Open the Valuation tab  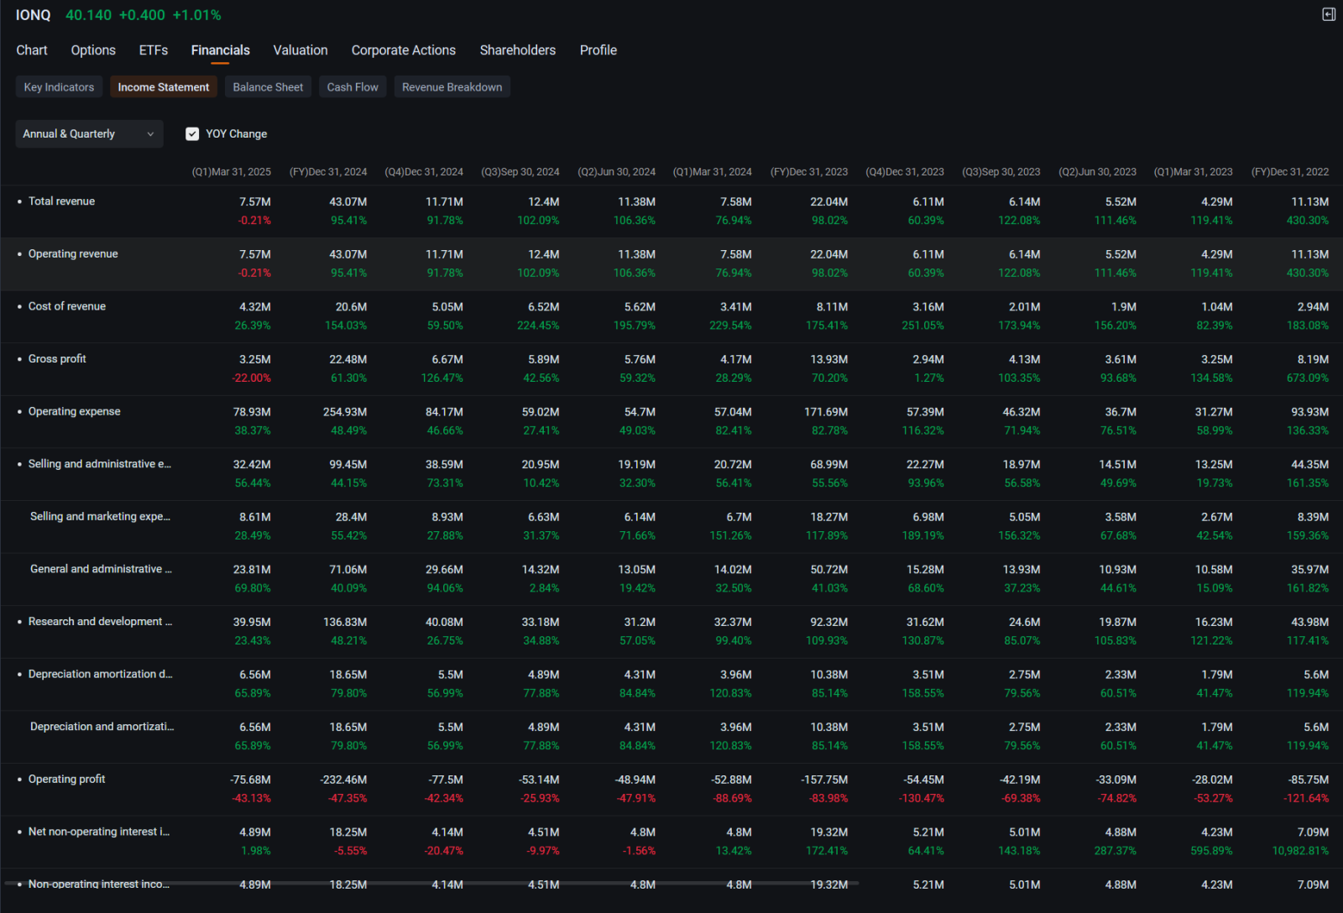tap(300, 50)
